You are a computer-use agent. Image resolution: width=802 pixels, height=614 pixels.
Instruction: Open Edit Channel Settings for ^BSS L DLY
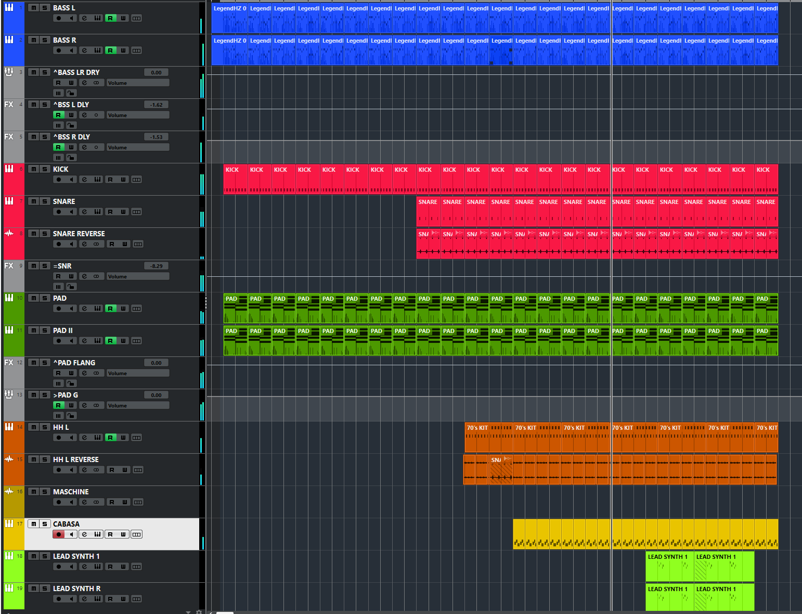tap(84, 115)
